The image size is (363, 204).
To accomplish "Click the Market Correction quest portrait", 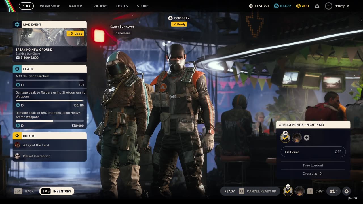I will (x=17, y=156).
